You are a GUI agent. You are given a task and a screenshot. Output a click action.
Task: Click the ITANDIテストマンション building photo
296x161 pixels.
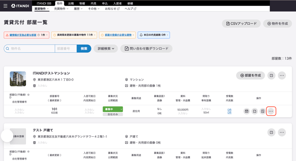[x=18, y=79]
